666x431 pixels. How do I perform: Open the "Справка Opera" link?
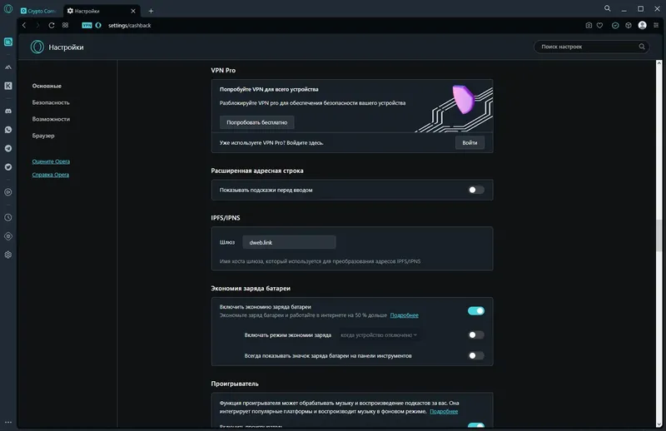(x=51, y=175)
